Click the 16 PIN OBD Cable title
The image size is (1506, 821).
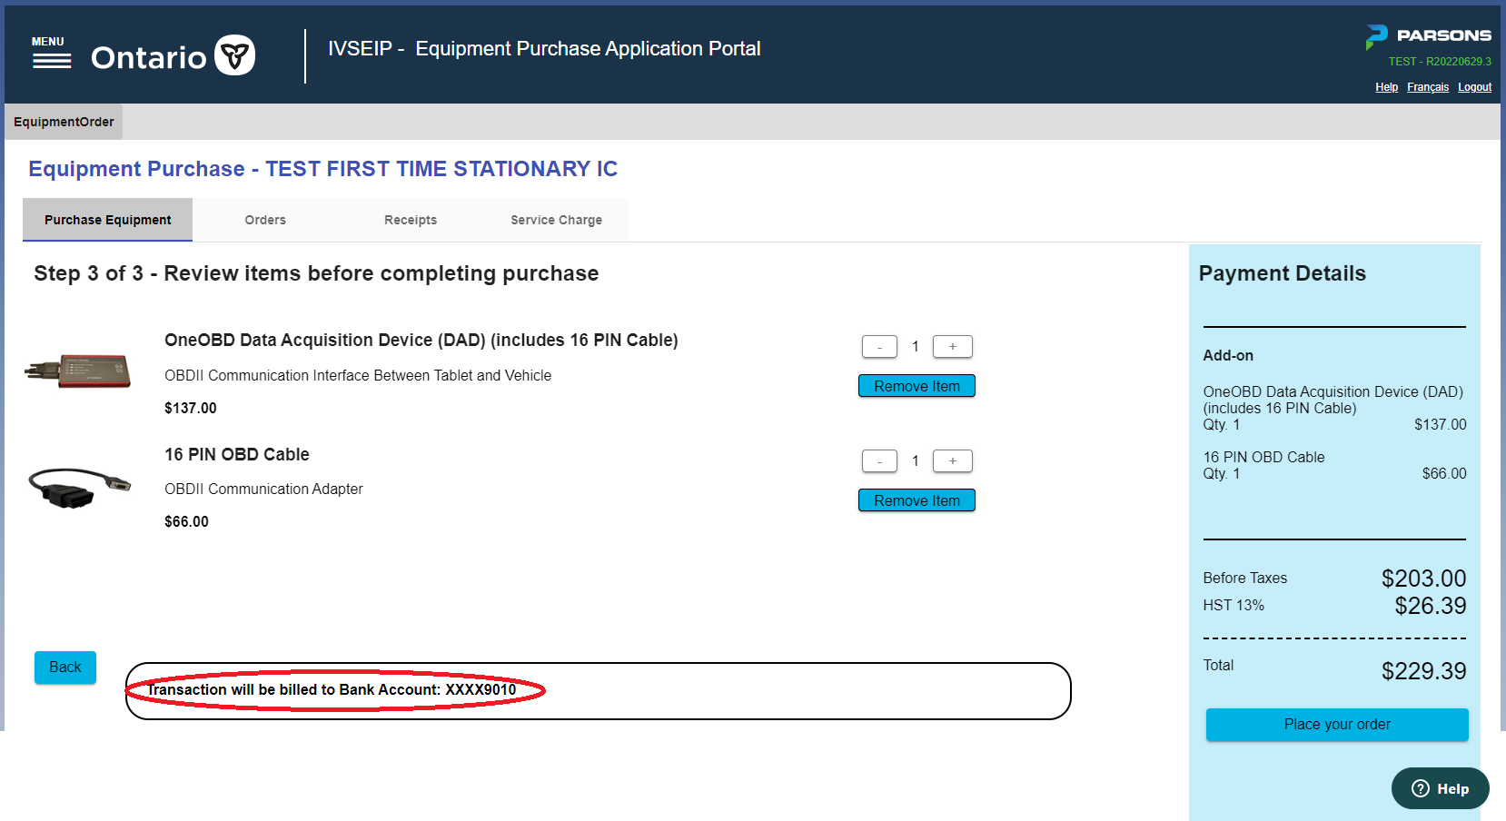point(237,454)
